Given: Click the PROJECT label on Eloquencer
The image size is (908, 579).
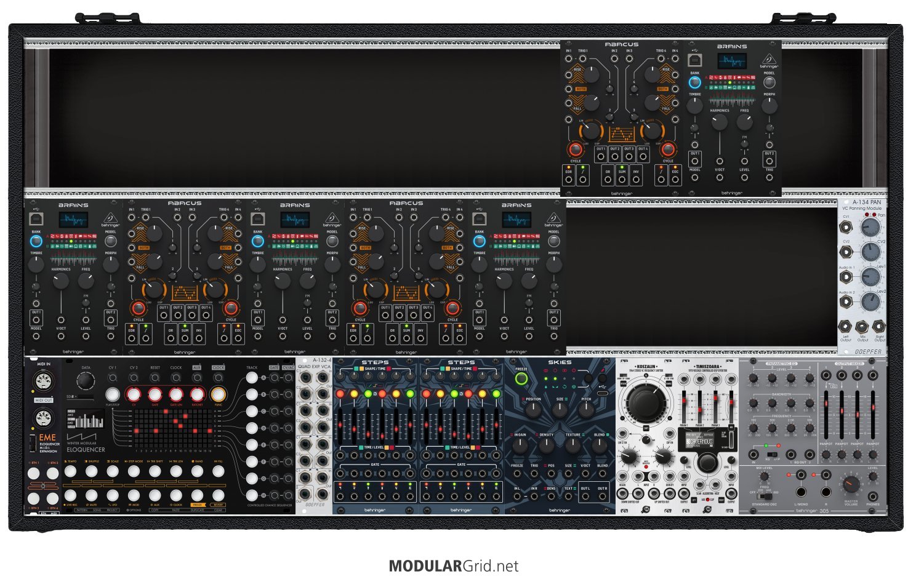Looking at the screenshot, I should (112, 510).
